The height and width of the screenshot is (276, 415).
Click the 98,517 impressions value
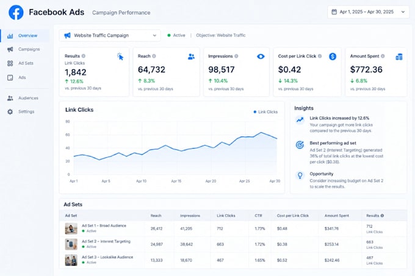222,69
